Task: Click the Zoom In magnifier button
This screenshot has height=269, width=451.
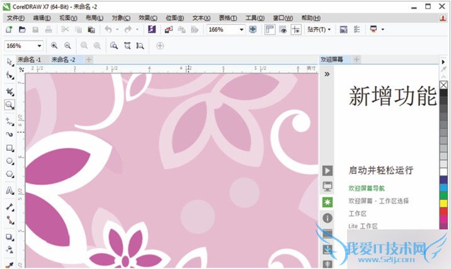Action: pyautogui.click(x=54, y=46)
